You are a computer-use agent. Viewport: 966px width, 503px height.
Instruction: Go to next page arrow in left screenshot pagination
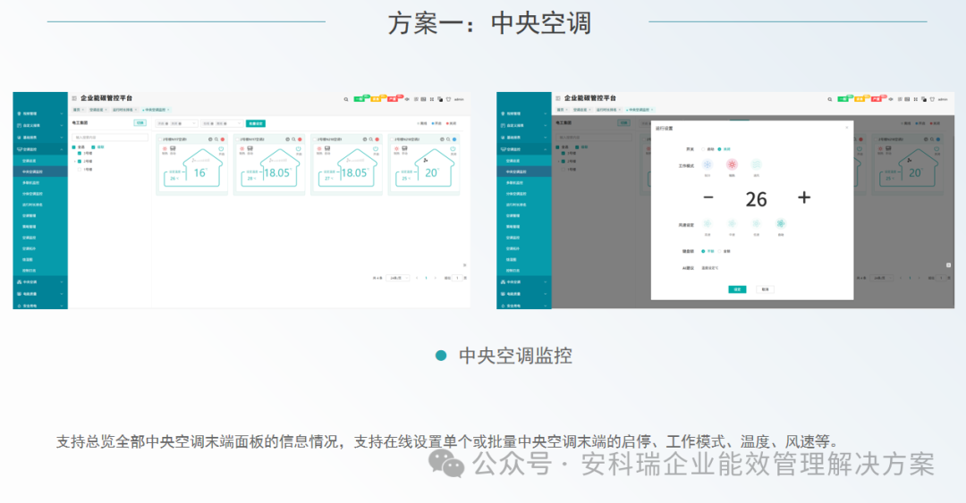click(435, 278)
